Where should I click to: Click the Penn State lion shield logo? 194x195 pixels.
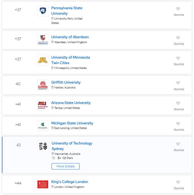43,11
